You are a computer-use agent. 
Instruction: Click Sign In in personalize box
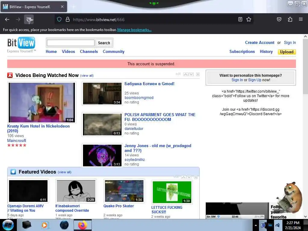coord(237,80)
